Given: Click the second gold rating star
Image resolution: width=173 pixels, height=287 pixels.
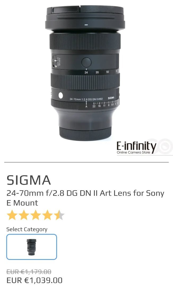Looking at the screenshot, I should click(24, 215).
